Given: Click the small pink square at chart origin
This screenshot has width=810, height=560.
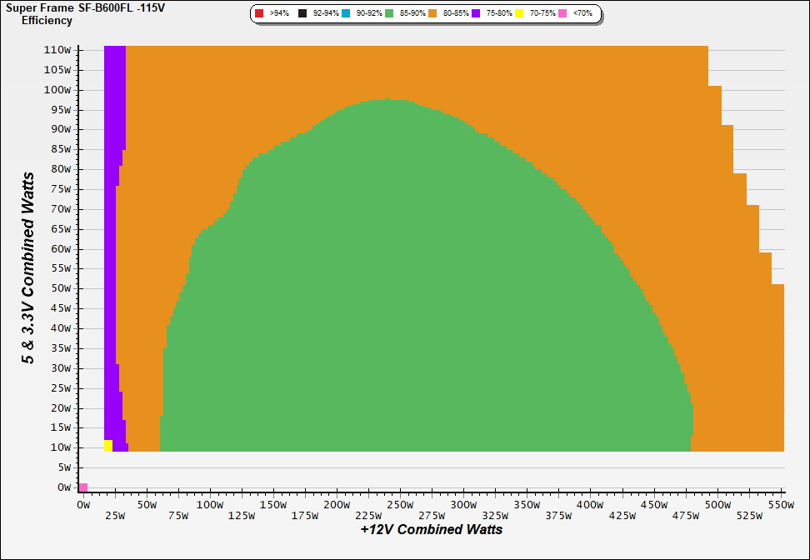Looking at the screenshot, I should (83, 487).
